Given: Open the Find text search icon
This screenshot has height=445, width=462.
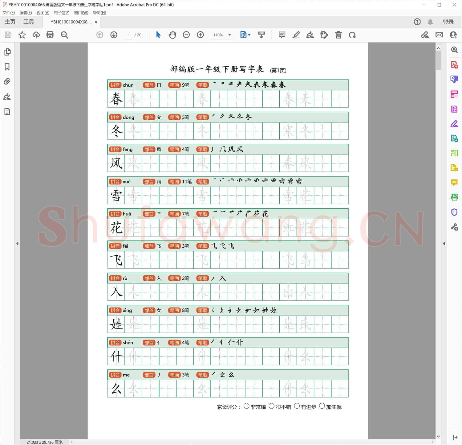Looking at the screenshot, I should [64, 35].
